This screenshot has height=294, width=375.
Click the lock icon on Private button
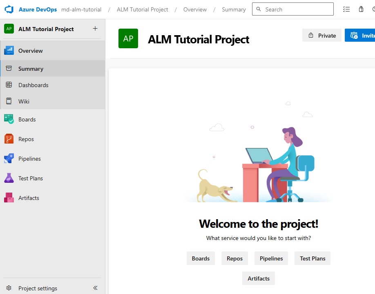coord(311,35)
